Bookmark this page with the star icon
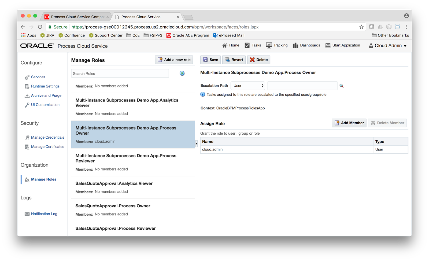Screen dimensions: 429x261 [x=361, y=27]
